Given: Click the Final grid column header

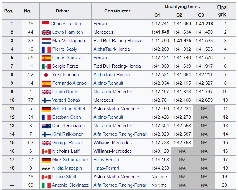Looking at the screenshot, I should coord(222,11).
